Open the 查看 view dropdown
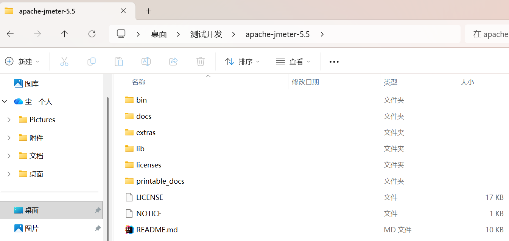 point(293,61)
